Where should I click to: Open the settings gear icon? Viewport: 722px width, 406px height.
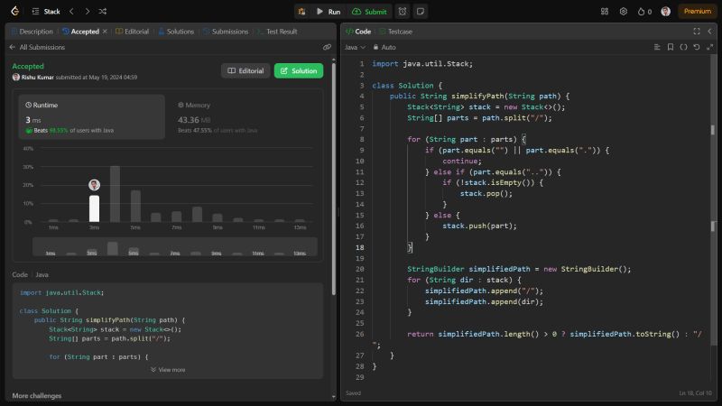click(623, 12)
